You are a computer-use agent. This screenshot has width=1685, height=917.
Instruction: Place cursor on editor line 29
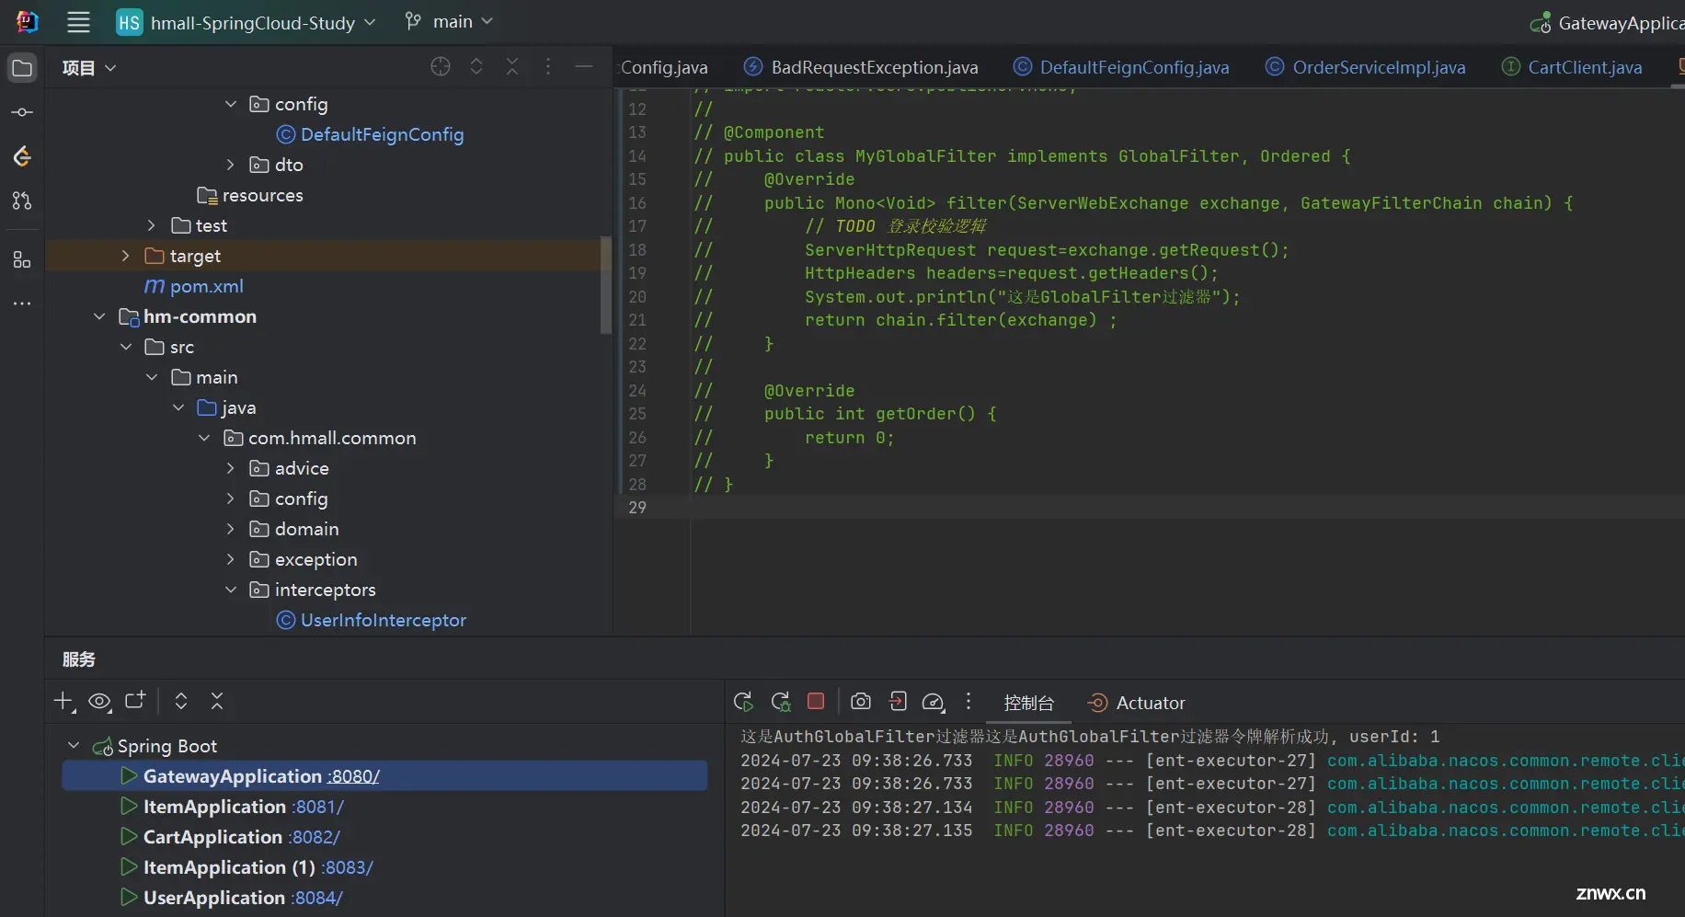coord(1186,508)
